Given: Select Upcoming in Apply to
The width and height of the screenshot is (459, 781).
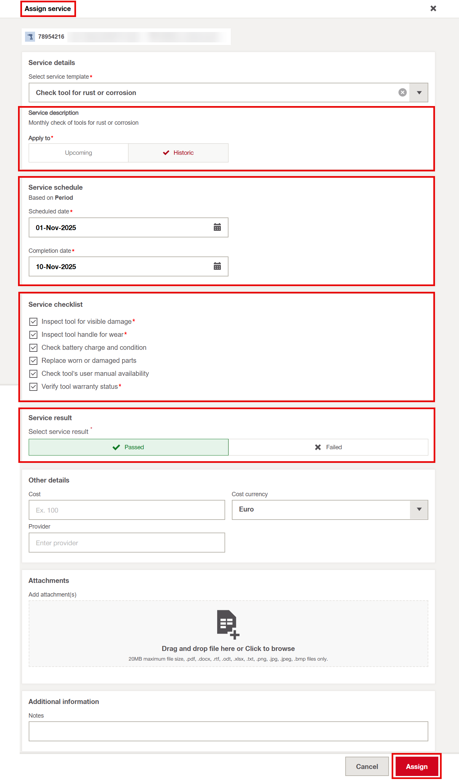Looking at the screenshot, I should pos(78,153).
